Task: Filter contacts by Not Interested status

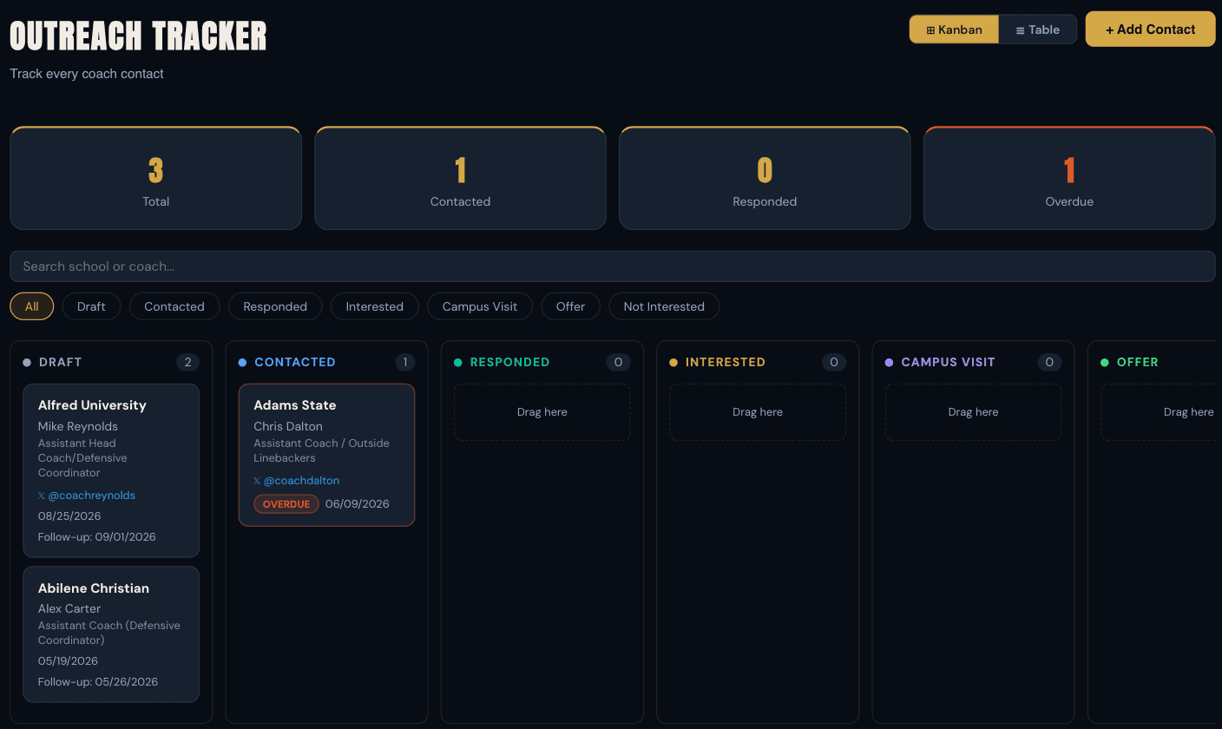Action: (x=664, y=306)
